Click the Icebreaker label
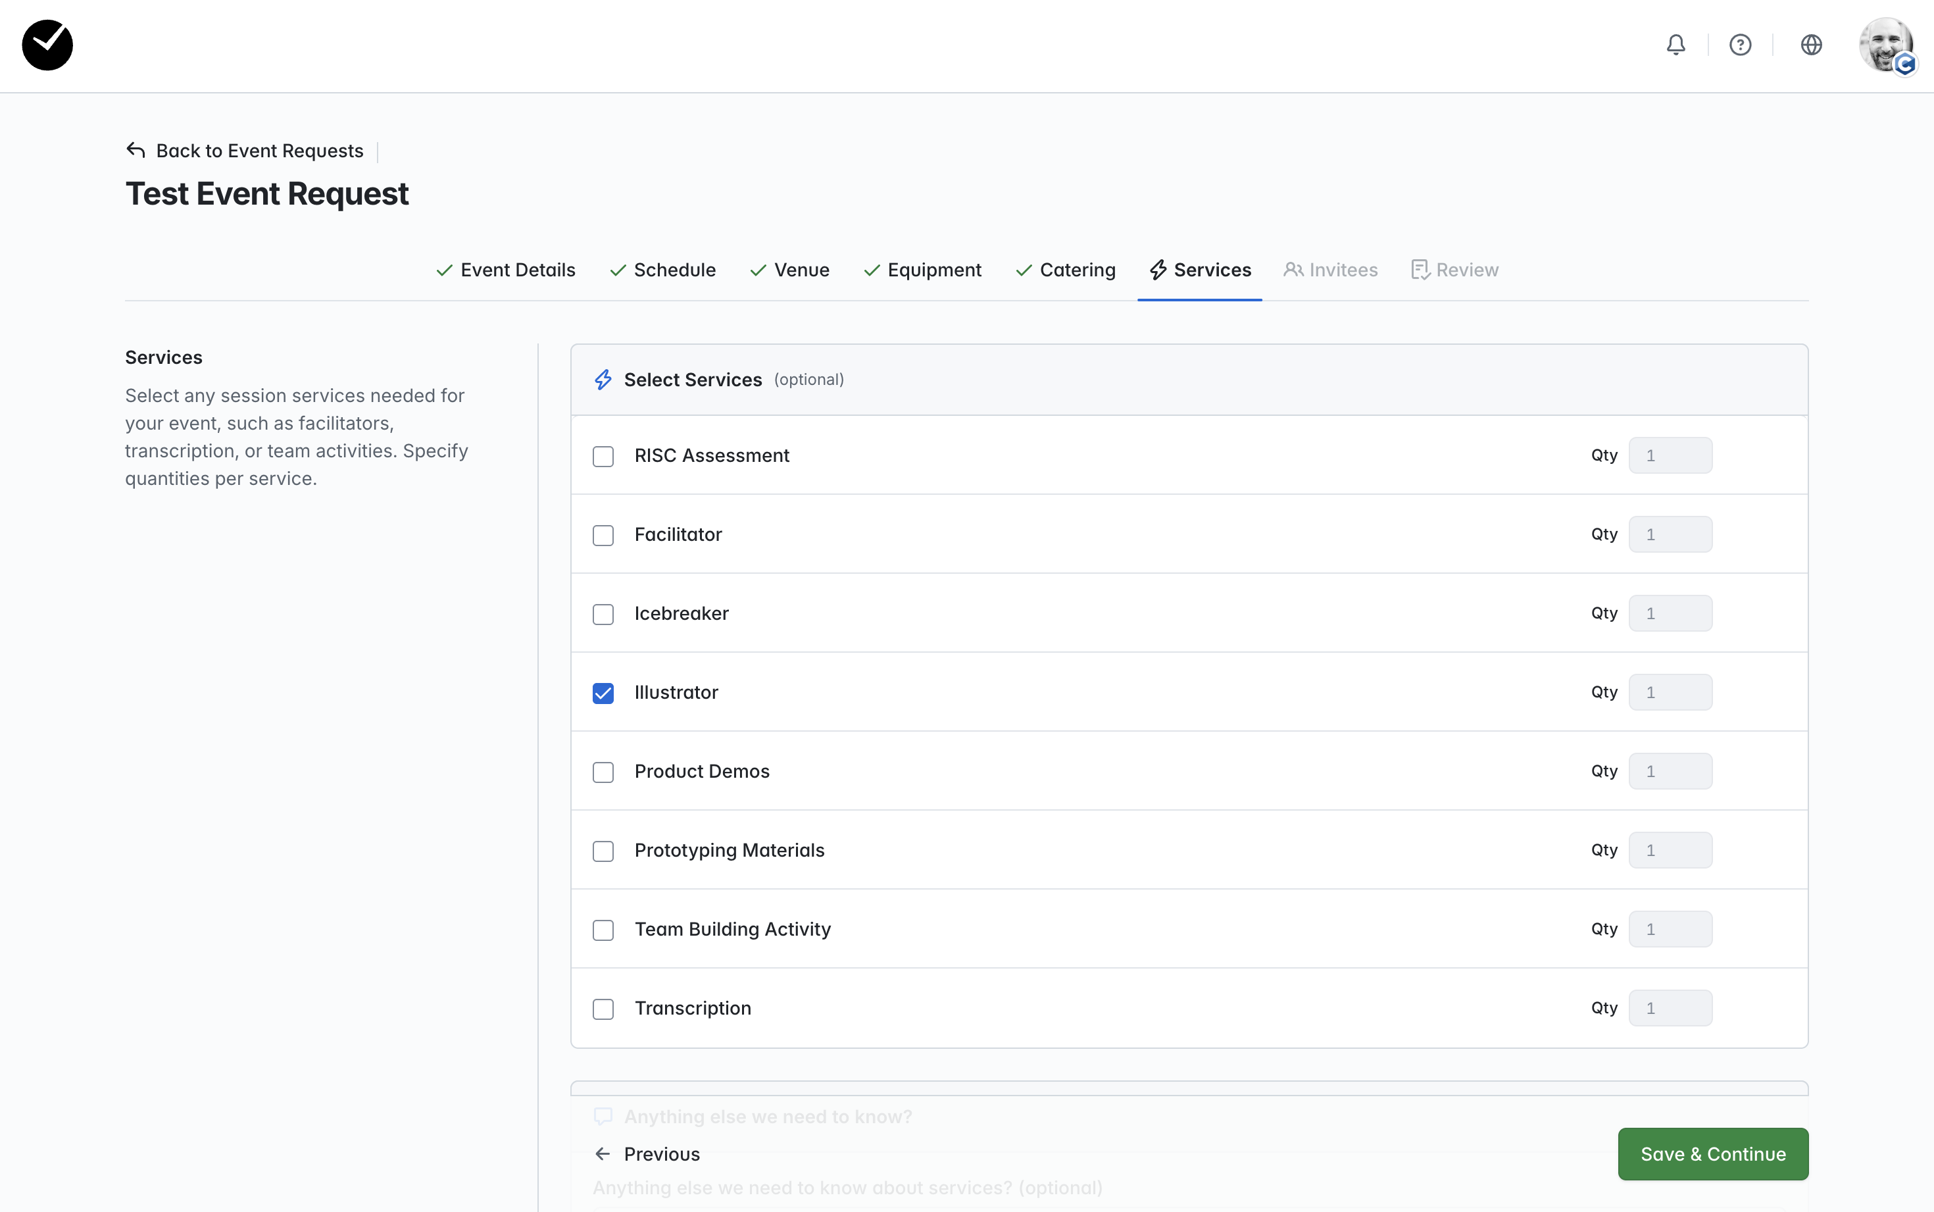The width and height of the screenshot is (1934, 1212). coord(682,613)
